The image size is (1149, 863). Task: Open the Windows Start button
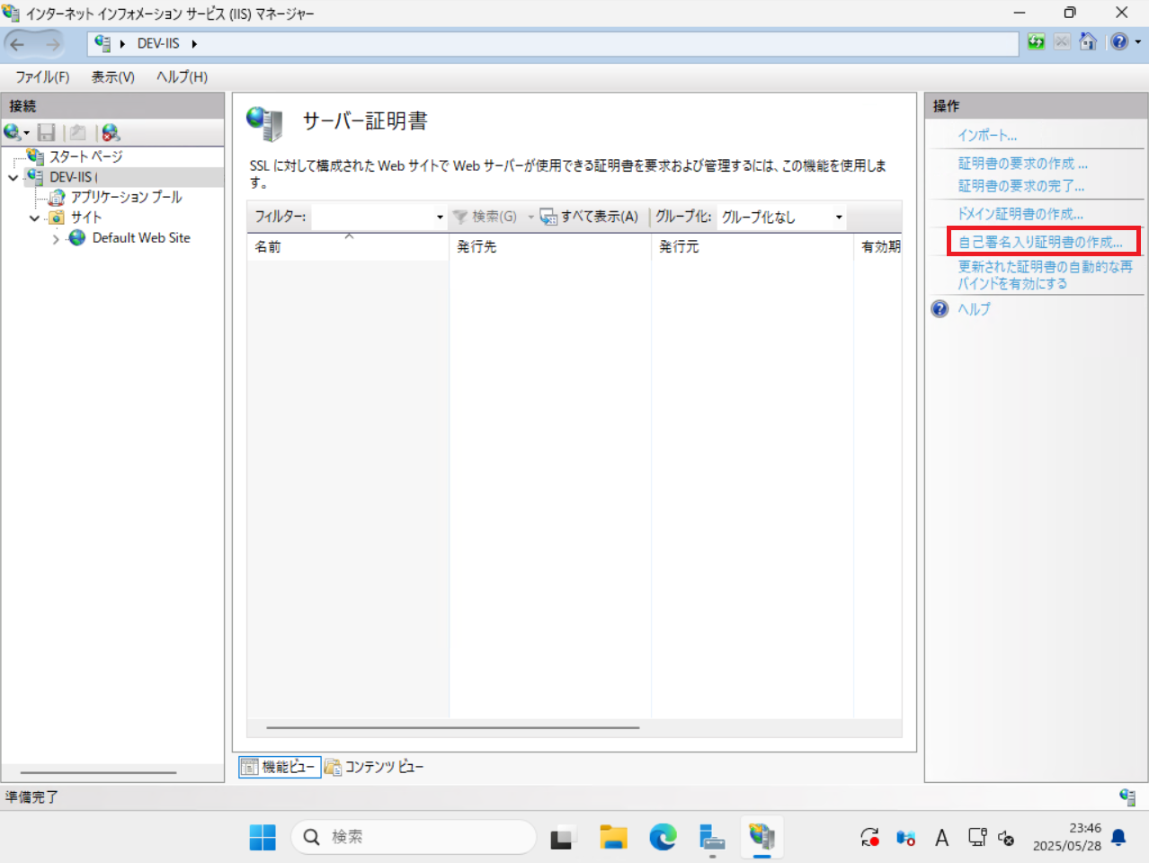click(x=263, y=837)
